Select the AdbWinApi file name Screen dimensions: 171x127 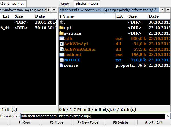pyautogui.click(x=76, y=44)
